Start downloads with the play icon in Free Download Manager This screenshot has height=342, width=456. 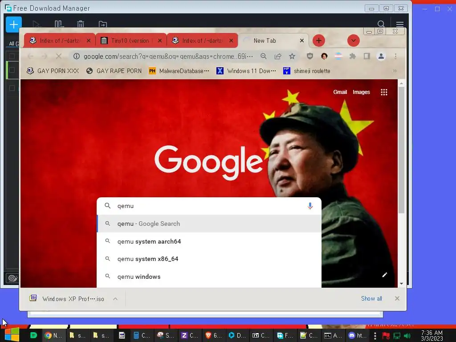coord(37,24)
